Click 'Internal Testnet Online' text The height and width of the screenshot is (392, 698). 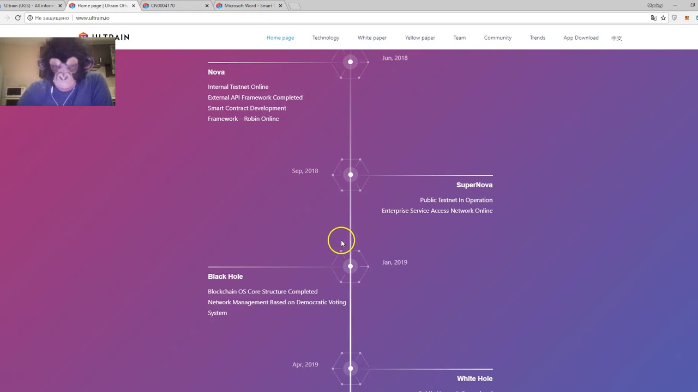(238, 87)
